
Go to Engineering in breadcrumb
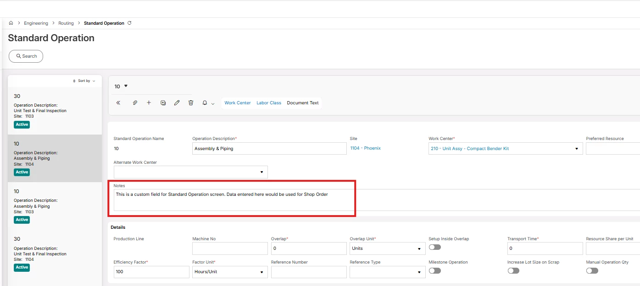[x=36, y=23]
